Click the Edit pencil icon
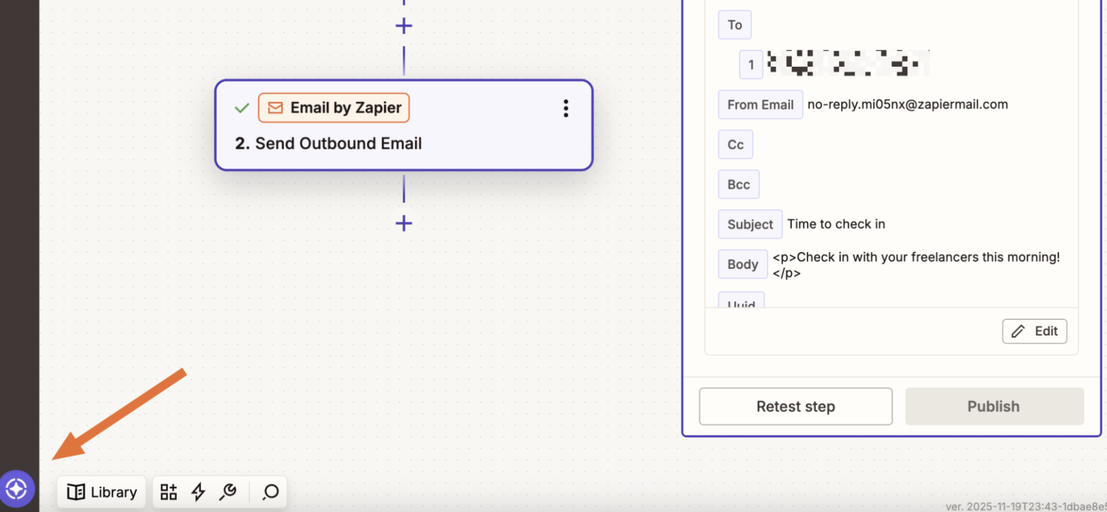The width and height of the screenshot is (1107, 512). point(1035,331)
